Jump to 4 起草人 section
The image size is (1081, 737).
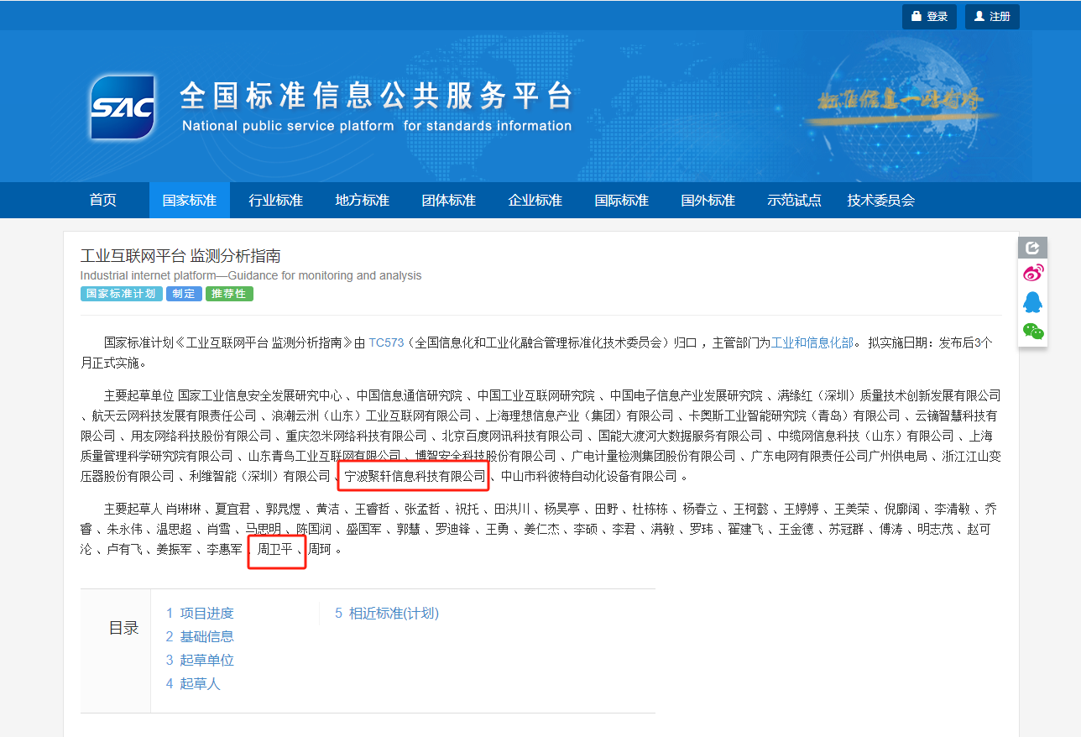coord(193,684)
